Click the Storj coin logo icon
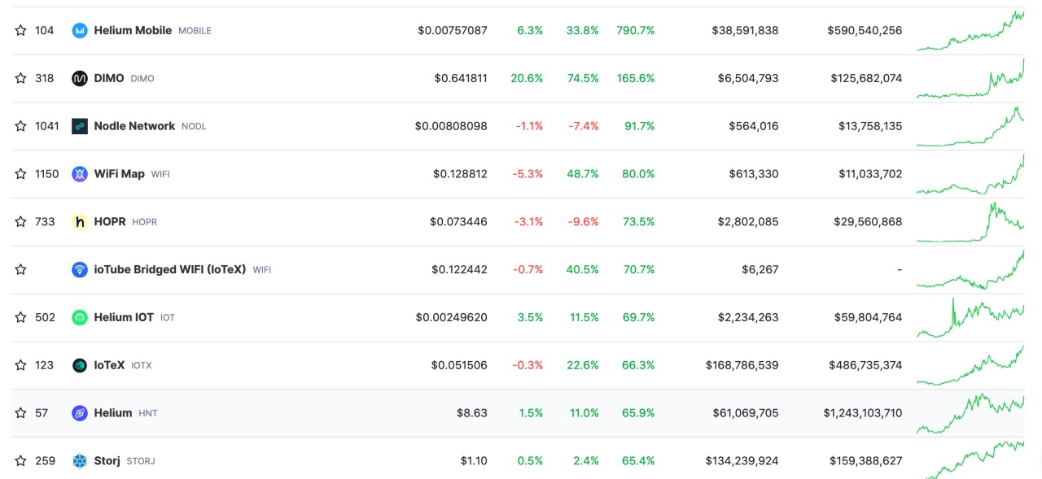The image size is (1042, 479). (80, 461)
